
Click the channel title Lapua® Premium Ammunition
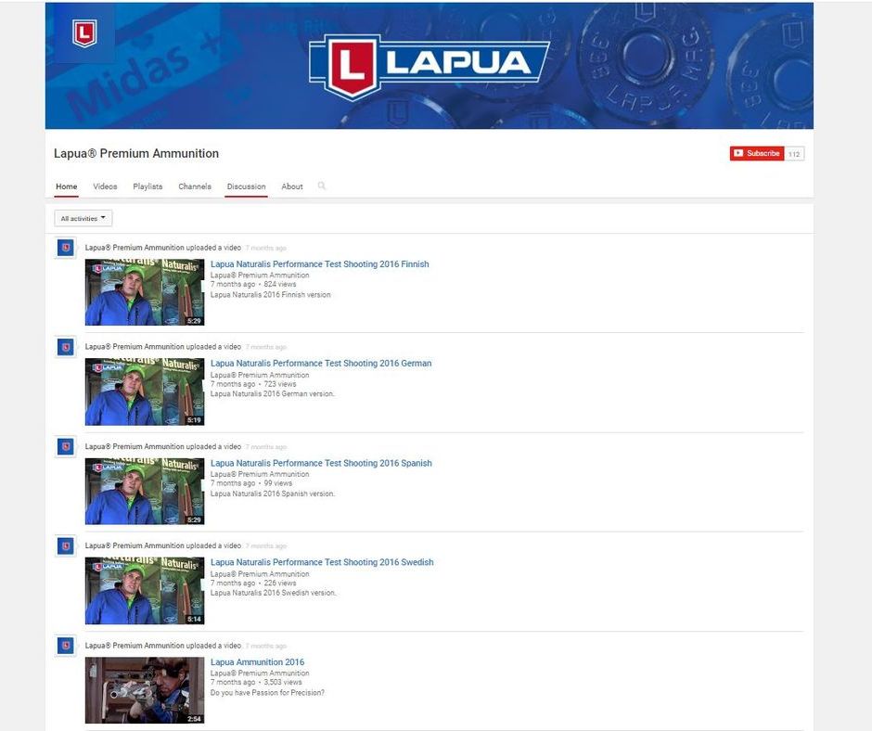tap(136, 154)
